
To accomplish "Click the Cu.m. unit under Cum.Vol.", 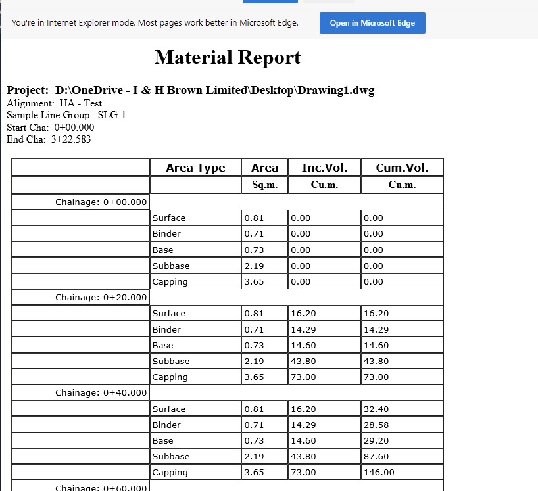I will pos(402,185).
